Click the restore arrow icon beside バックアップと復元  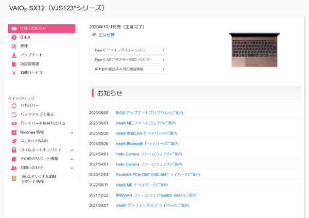click(14, 114)
